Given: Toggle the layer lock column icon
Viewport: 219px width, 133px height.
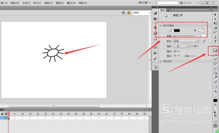Looking at the screenshot, I should coord(2,114).
